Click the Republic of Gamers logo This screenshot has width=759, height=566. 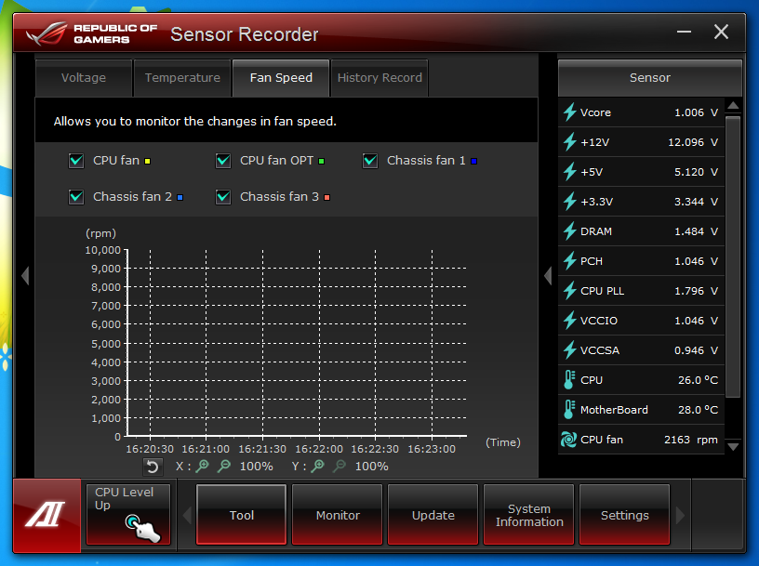(x=92, y=33)
